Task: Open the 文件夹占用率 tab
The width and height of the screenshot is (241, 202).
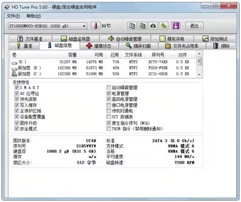Action: [x=182, y=46]
